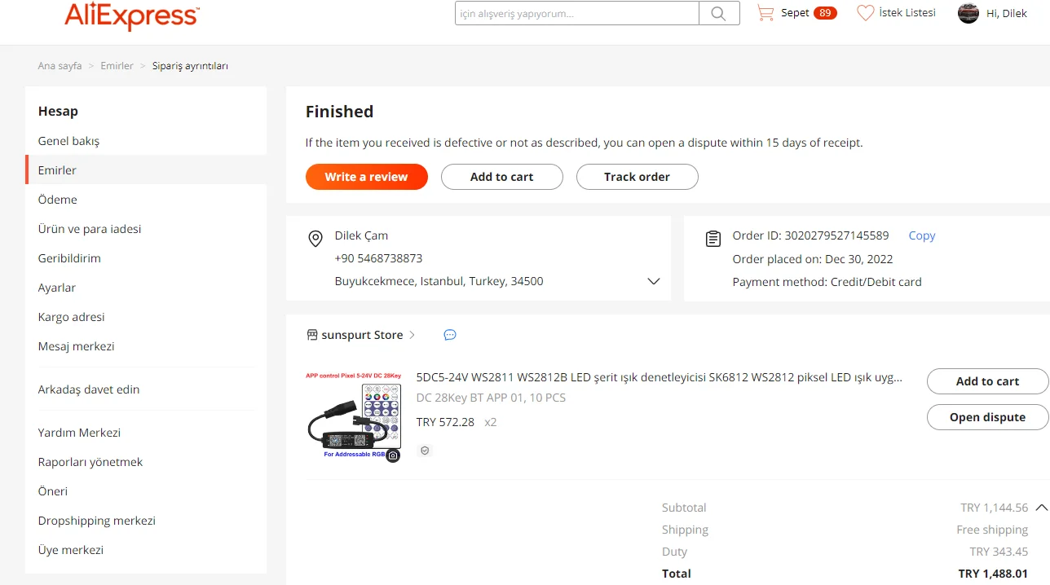1050x585 pixels.
Task: Expand the shipping address chevron
Action: click(x=653, y=281)
